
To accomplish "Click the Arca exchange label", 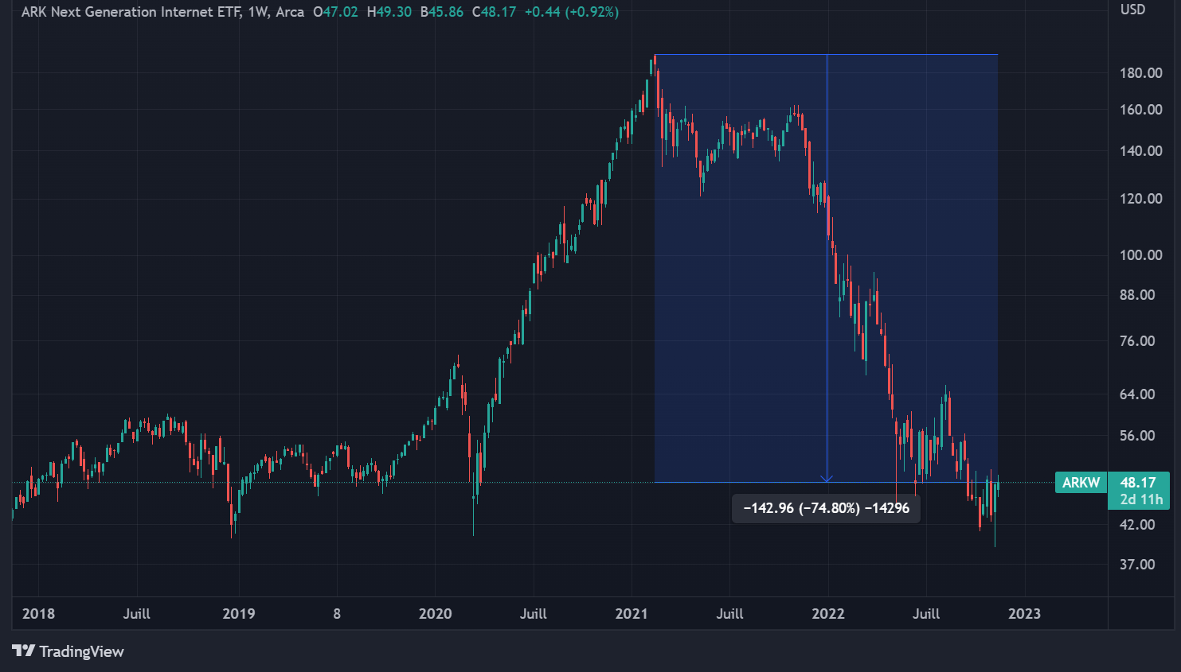I will [290, 12].
